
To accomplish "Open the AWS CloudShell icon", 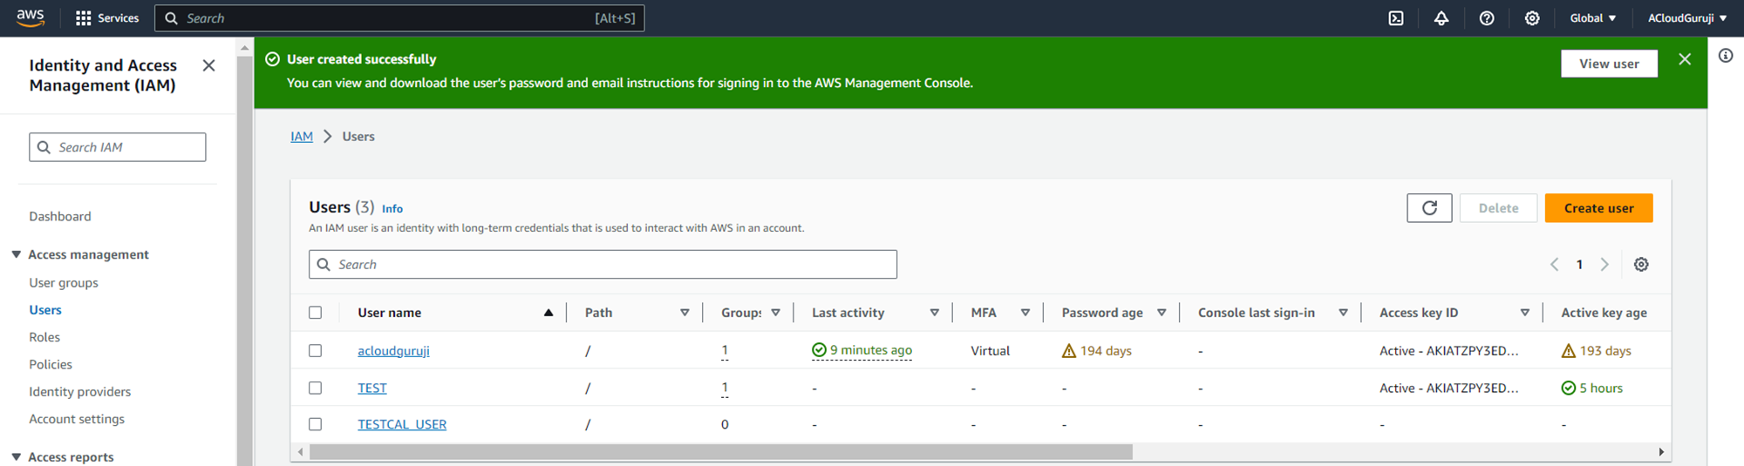I will click(x=1396, y=18).
